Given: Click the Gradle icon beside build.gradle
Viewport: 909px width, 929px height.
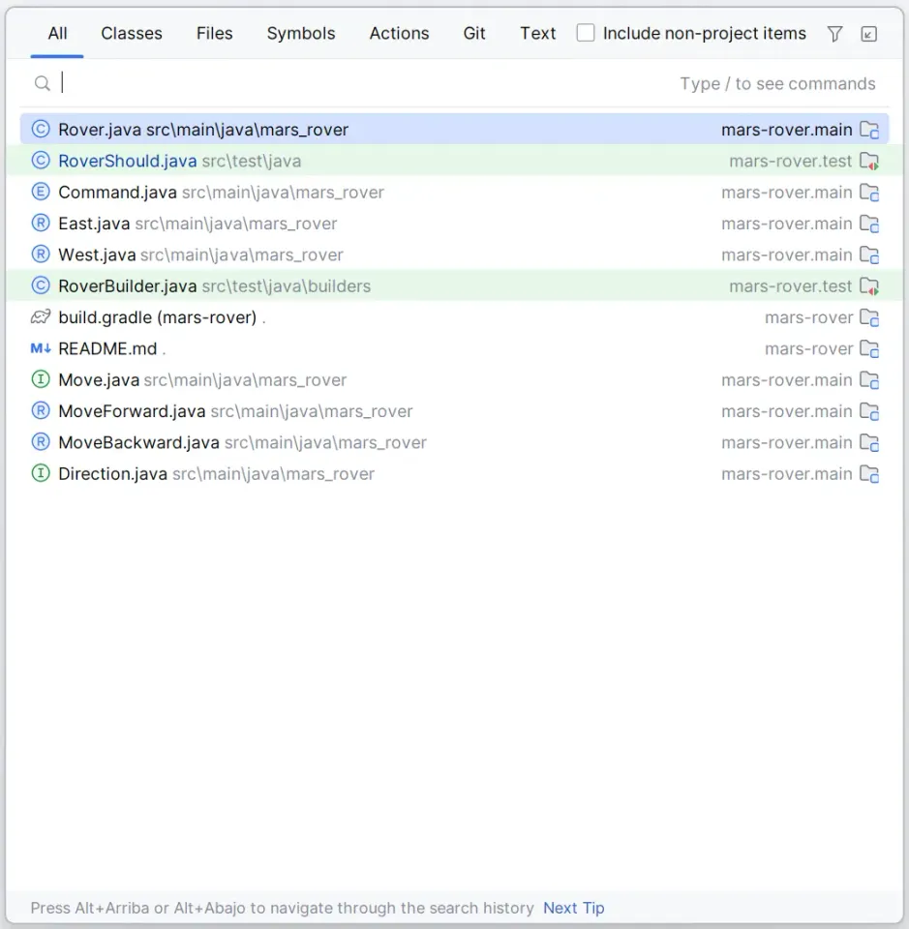Looking at the screenshot, I should [x=41, y=317].
